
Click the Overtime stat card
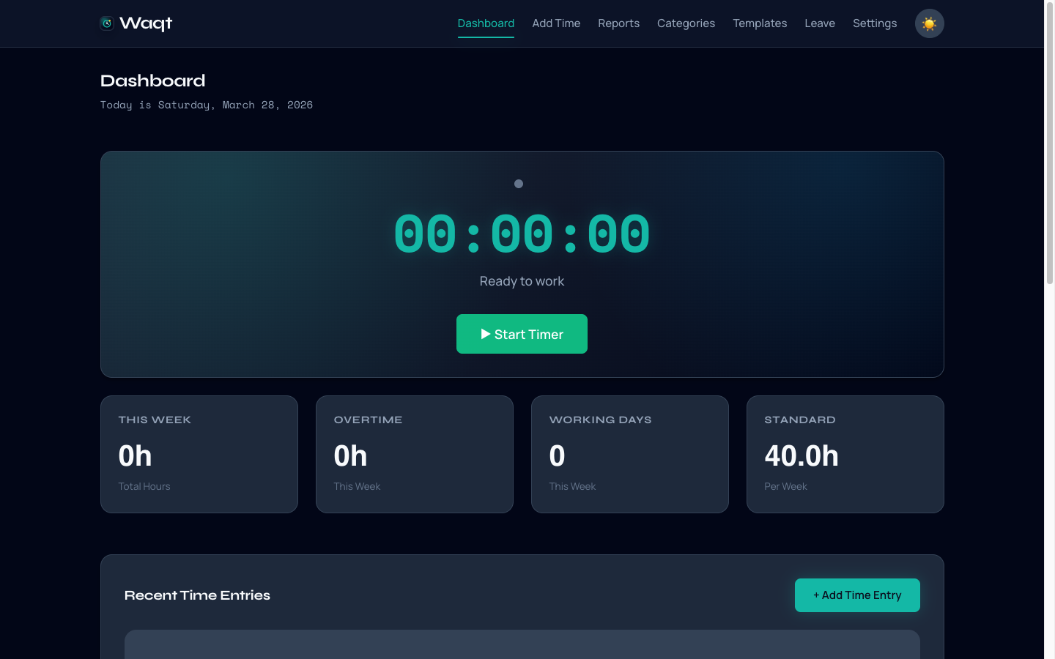[415, 454]
